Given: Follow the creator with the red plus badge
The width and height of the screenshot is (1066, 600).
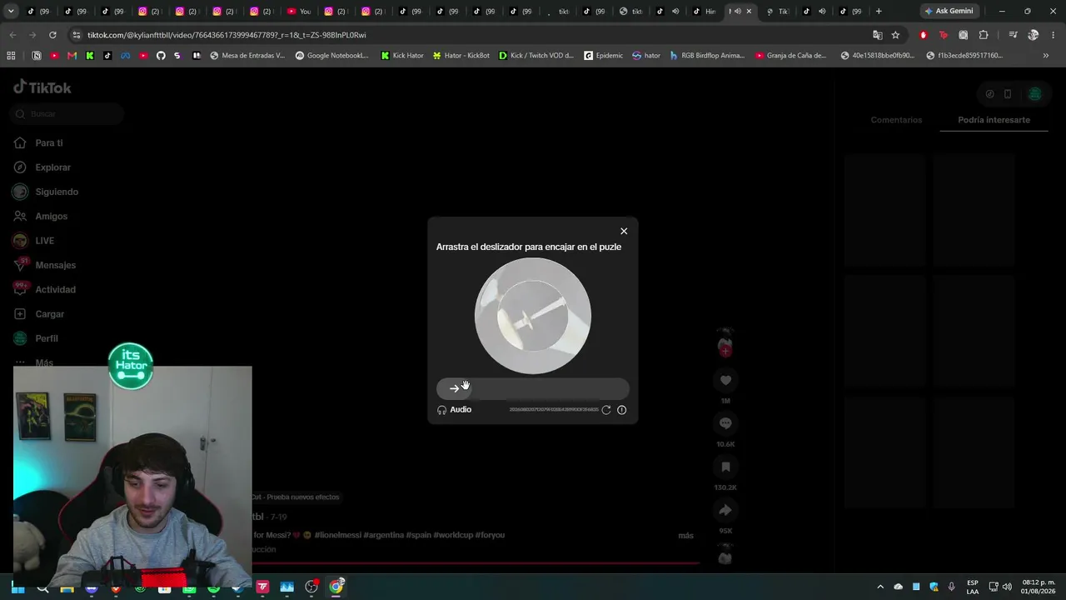Looking at the screenshot, I should coord(725,352).
